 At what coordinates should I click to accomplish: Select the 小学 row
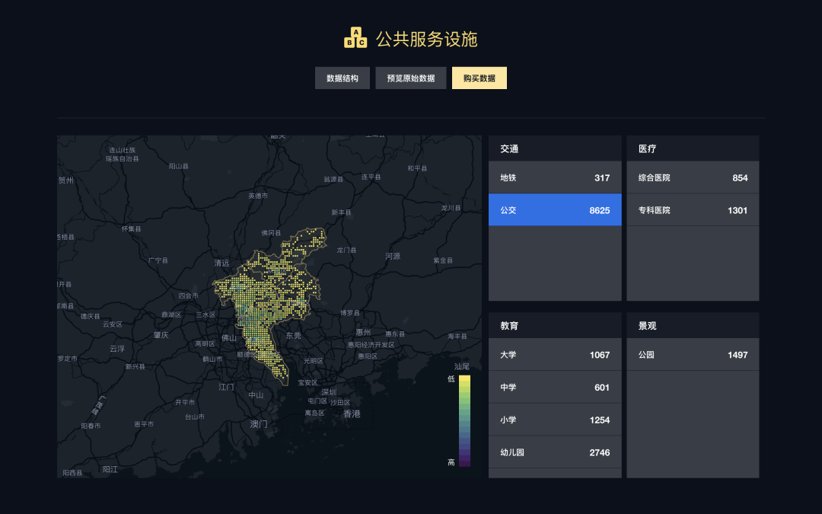tap(555, 420)
